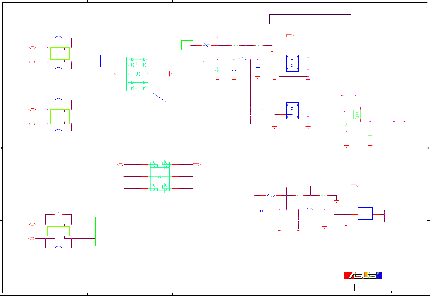The image size is (430, 296).
Task: Select the green polarized capacitor in the upper power circuit
Action: [217, 70]
